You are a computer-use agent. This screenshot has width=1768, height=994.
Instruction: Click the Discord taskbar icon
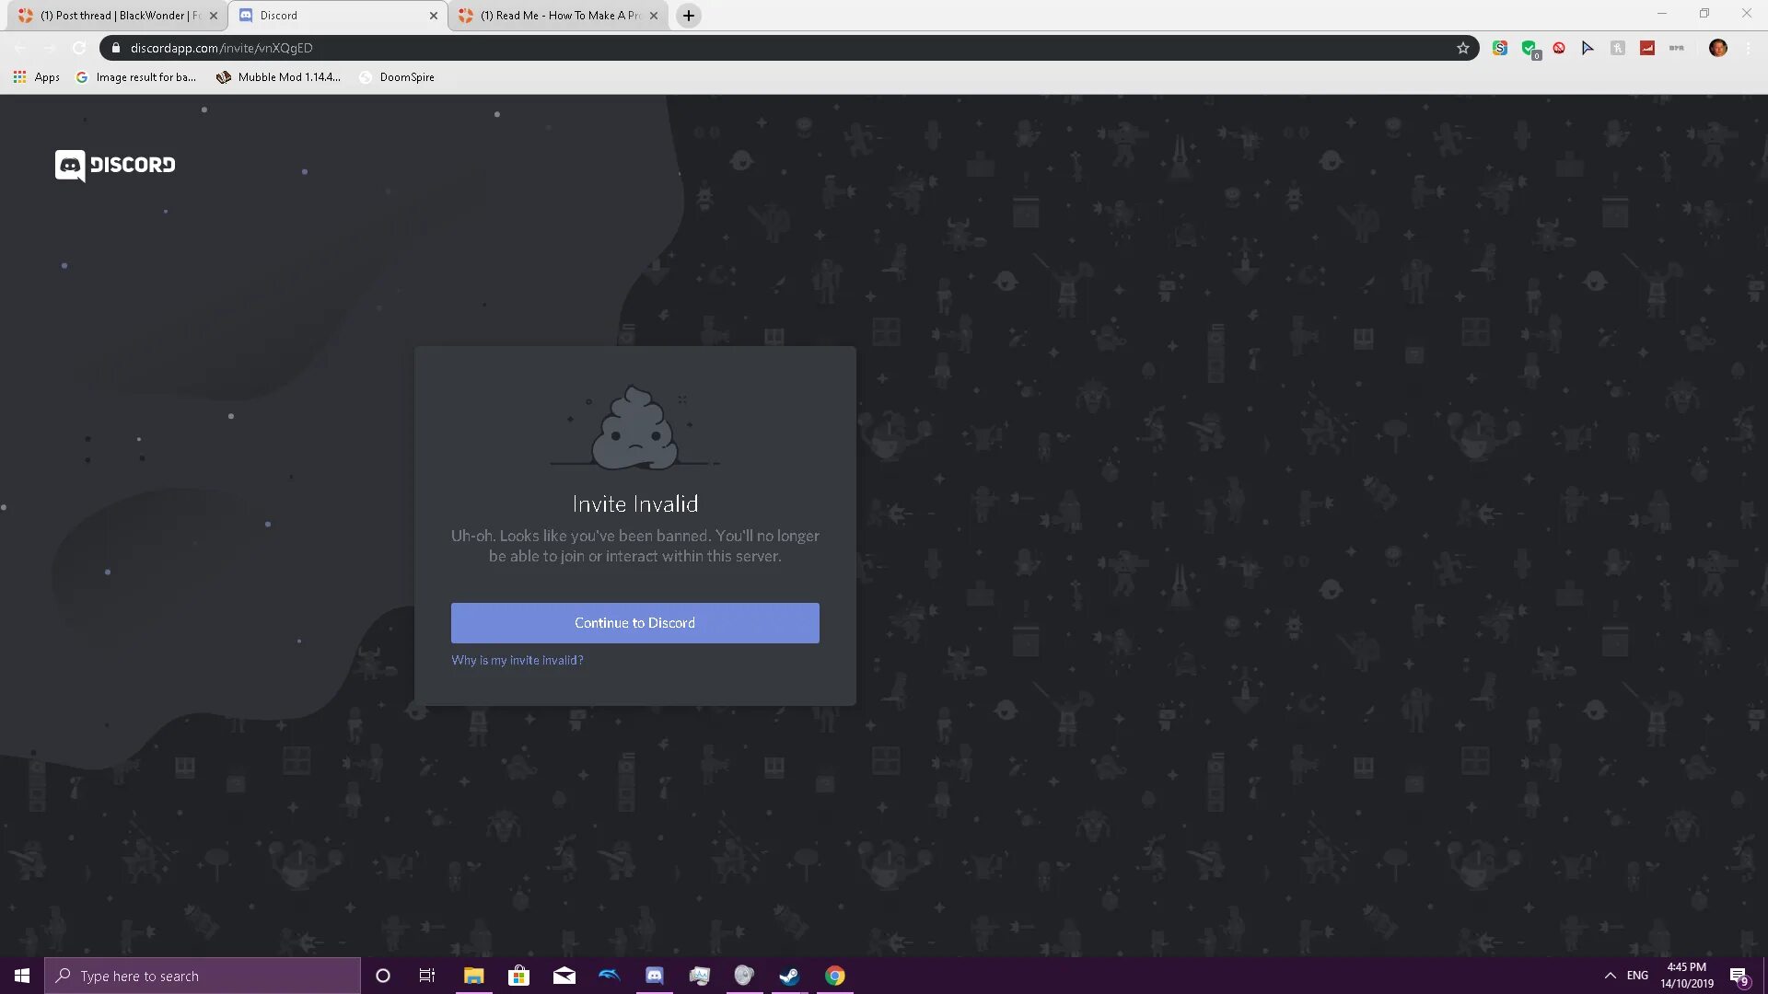tap(655, 975)
